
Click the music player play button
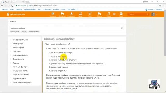pos(114,14)
